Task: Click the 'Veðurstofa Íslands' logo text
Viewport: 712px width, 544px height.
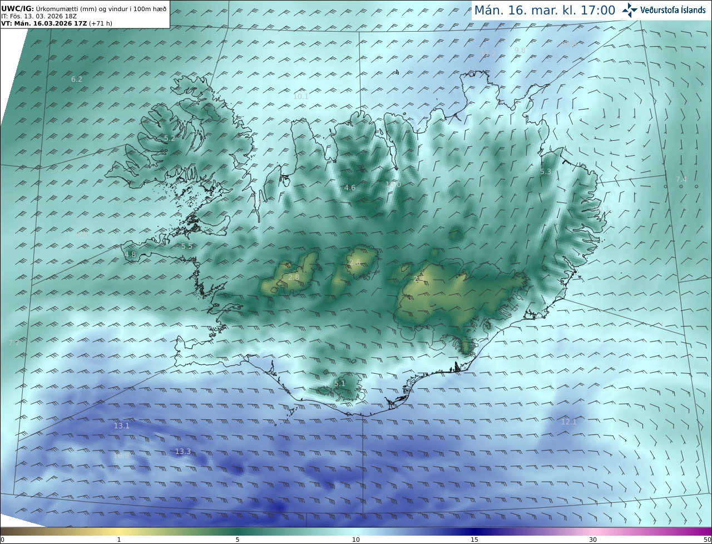Action: (673, 10)
